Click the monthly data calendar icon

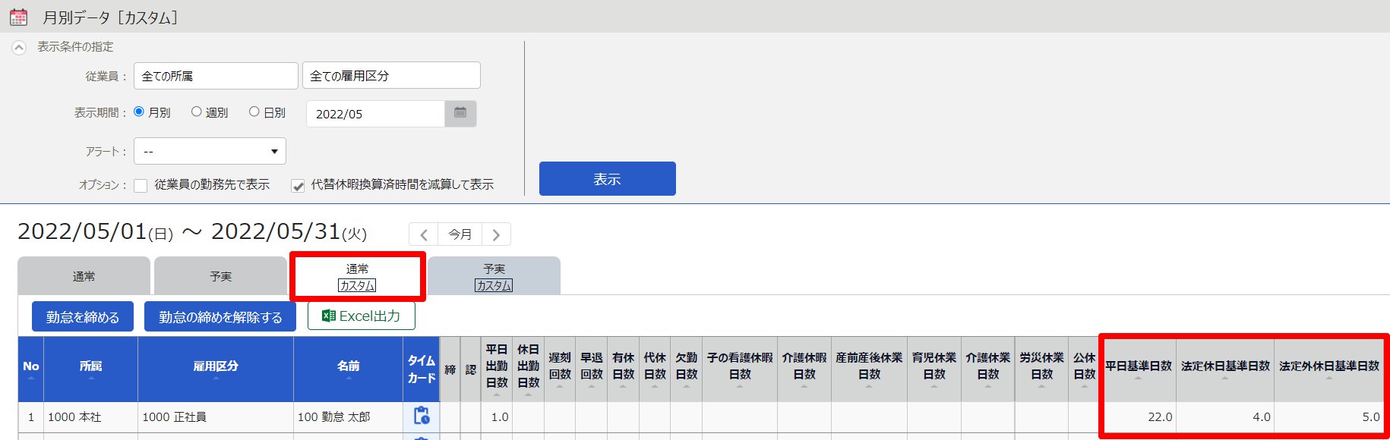[18, 17]
